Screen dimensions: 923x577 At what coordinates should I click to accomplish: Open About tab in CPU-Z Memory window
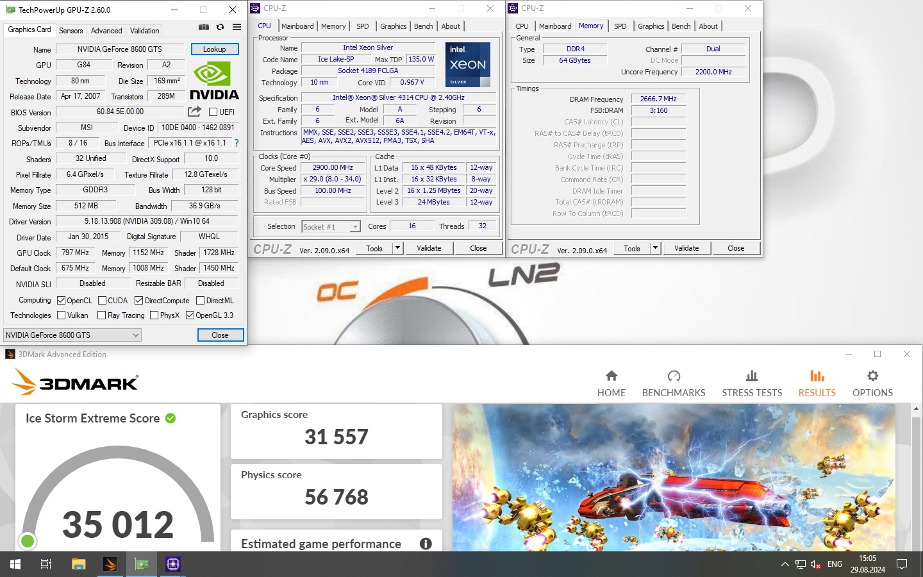[x=708, y=26]
